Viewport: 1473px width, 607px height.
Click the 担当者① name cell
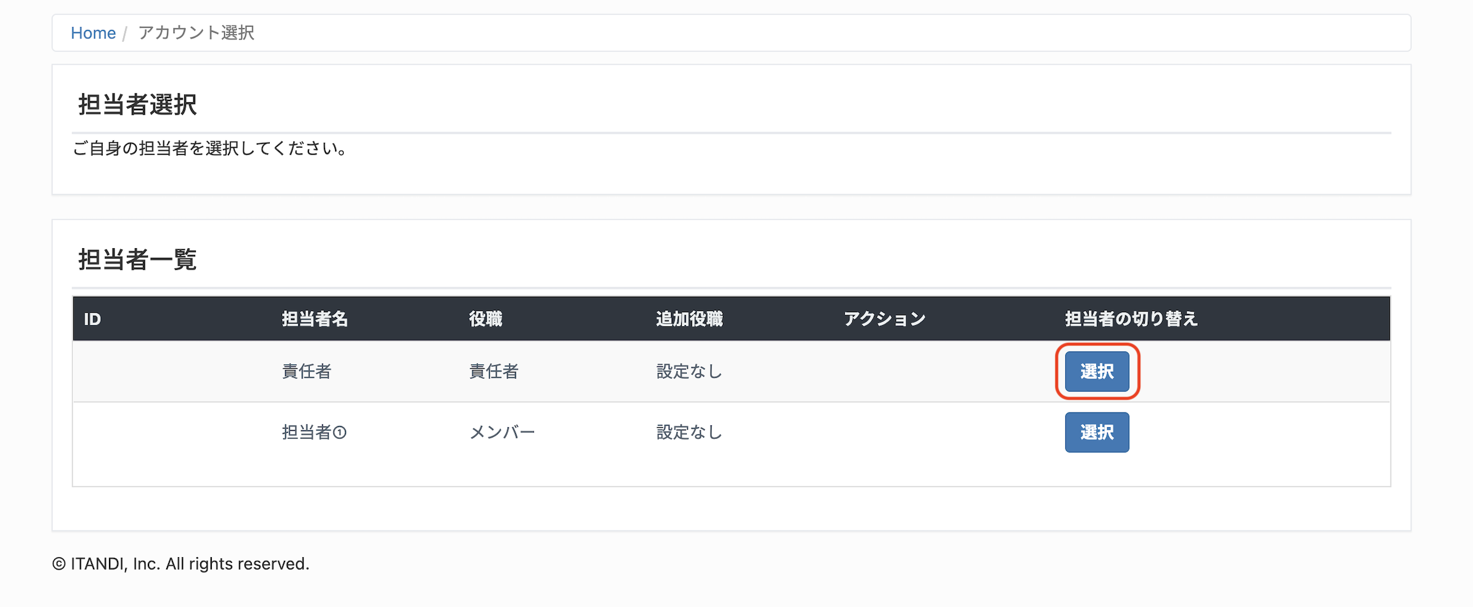(x=314, y=432)
